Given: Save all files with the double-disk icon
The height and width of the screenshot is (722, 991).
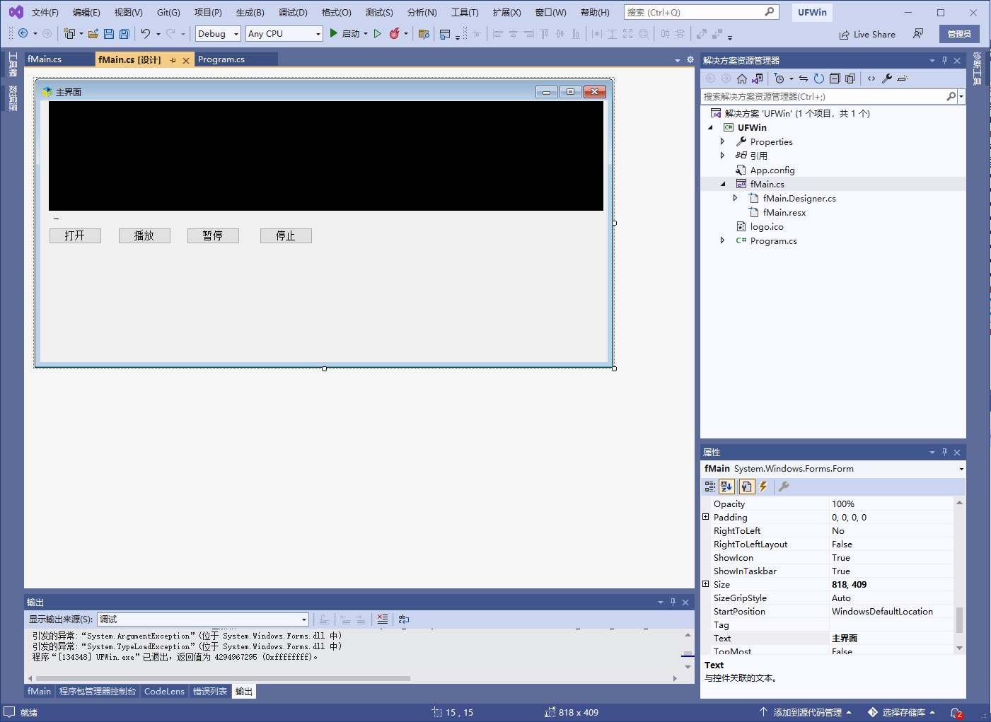Looking at the screenshot, I should pos(124,33).
